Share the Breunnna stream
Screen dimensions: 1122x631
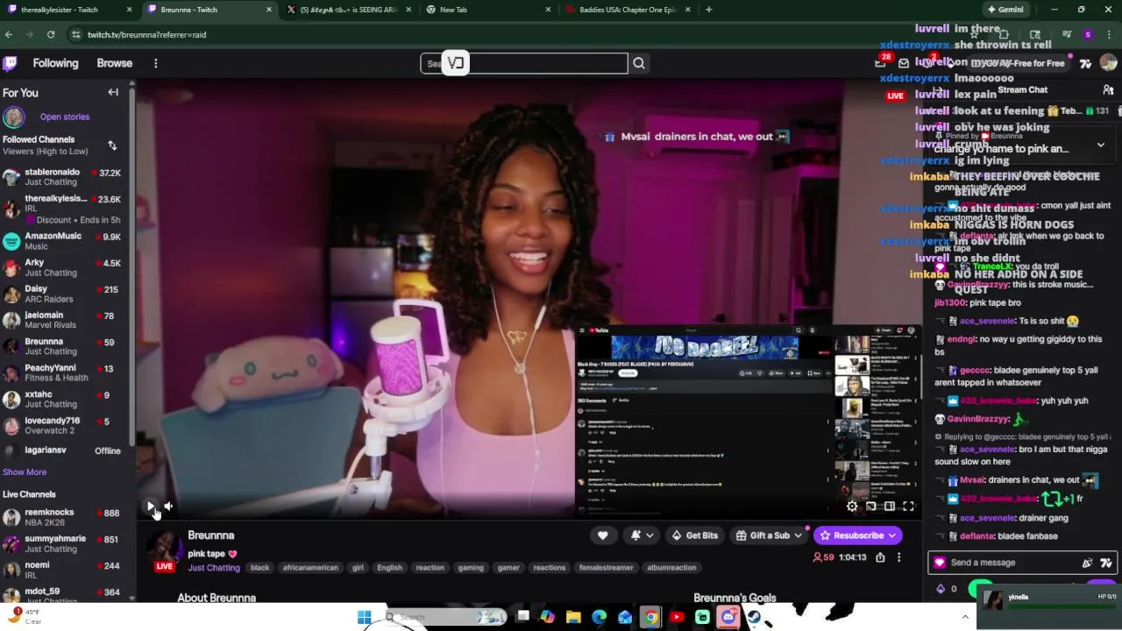(880, 557)
